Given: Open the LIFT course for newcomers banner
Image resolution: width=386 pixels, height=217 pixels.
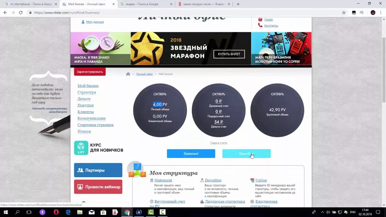Looking at the screenshot, I should click(99, 148).
